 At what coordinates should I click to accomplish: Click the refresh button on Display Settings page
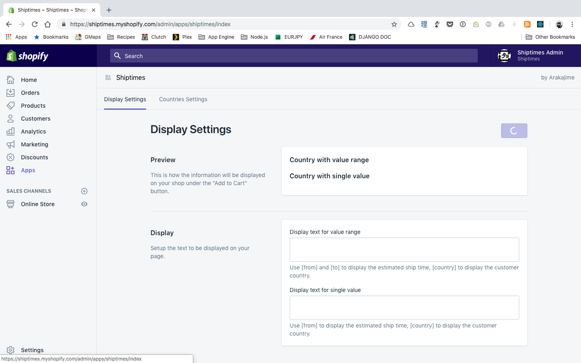pos(514,130)
